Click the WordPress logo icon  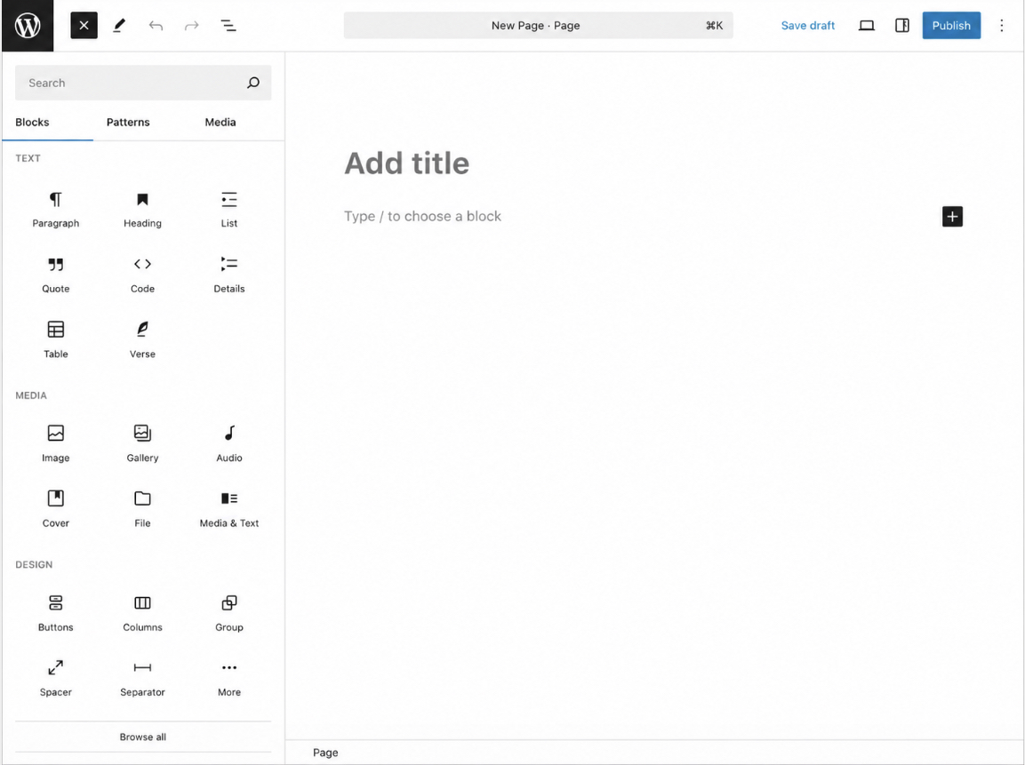pyautogui.click(x=28, y=26)
